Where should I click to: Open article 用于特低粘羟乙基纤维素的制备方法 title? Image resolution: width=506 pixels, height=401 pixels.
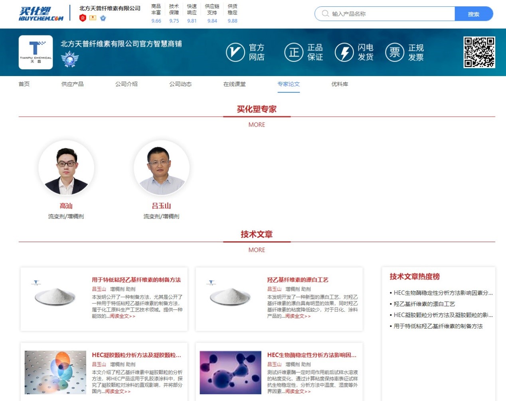(136, 280)
